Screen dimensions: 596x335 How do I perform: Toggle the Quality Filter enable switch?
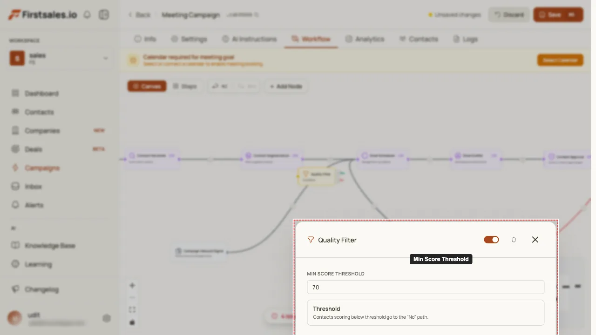[x=491, y=240]
